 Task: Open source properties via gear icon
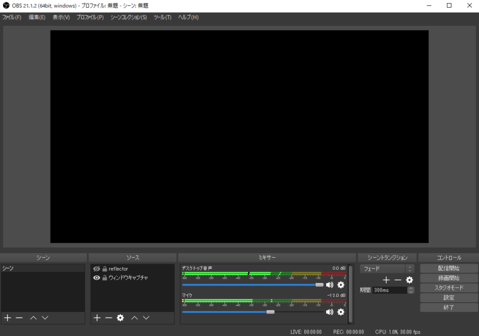pos(120,318)
